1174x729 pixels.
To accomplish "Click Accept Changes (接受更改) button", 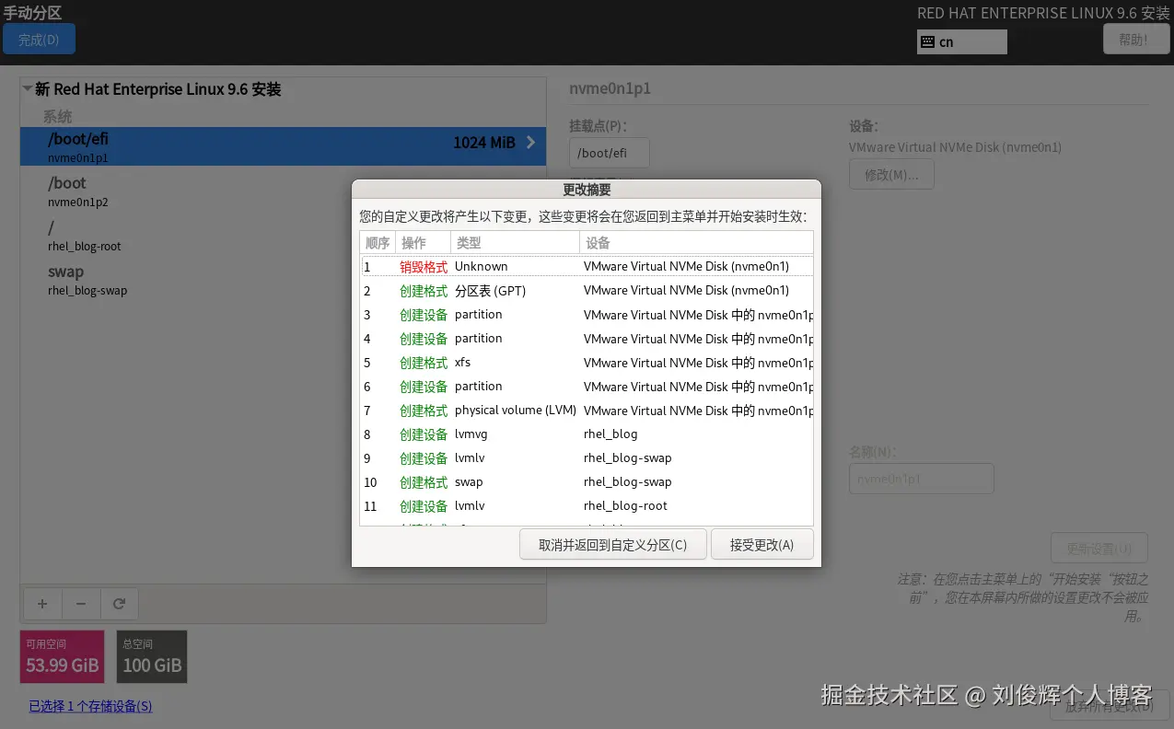I will point(761,544).
